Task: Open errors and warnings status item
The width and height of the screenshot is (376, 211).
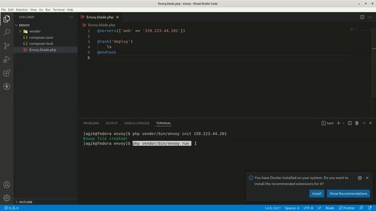Action: (11, 208)
